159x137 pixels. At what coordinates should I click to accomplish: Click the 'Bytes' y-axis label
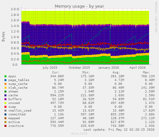coord(3,37)
